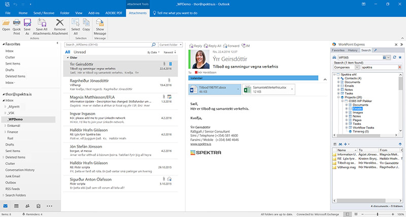Open the History tab in WorkPoint Express
Viewport: 406px width, 217px height.
tap(353, 51)
